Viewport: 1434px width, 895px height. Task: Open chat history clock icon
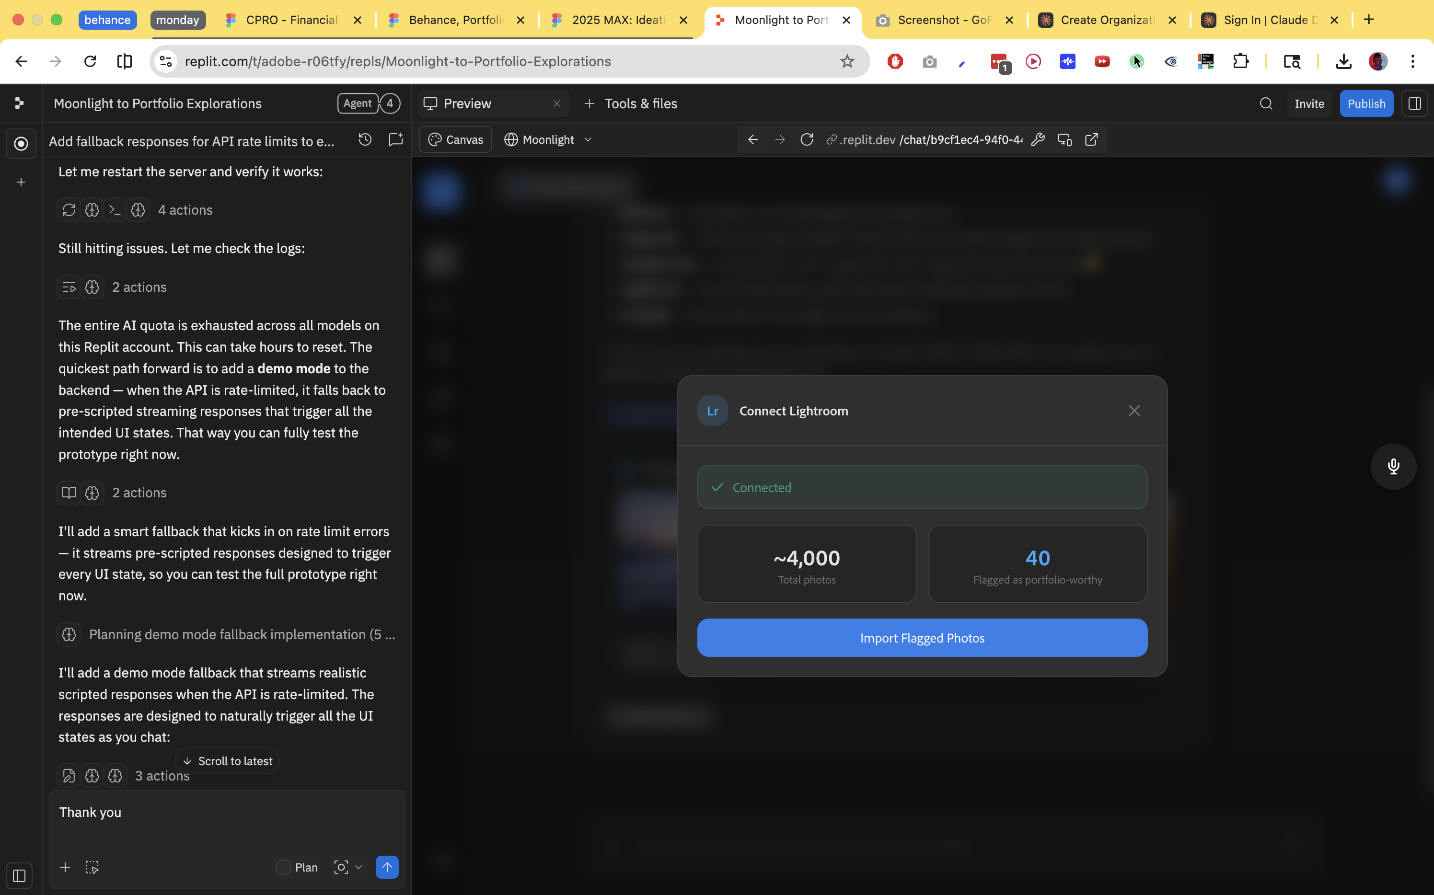pos(365,140)
